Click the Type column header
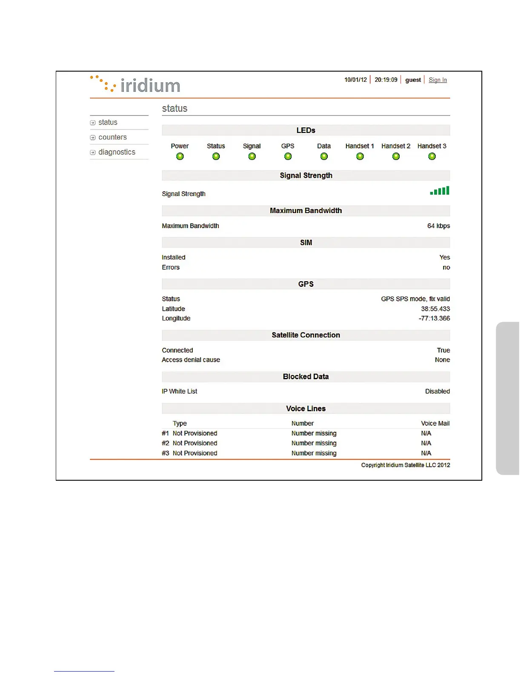Image resolution: width=521 pixels, height=675 pixels. [180, 424]
